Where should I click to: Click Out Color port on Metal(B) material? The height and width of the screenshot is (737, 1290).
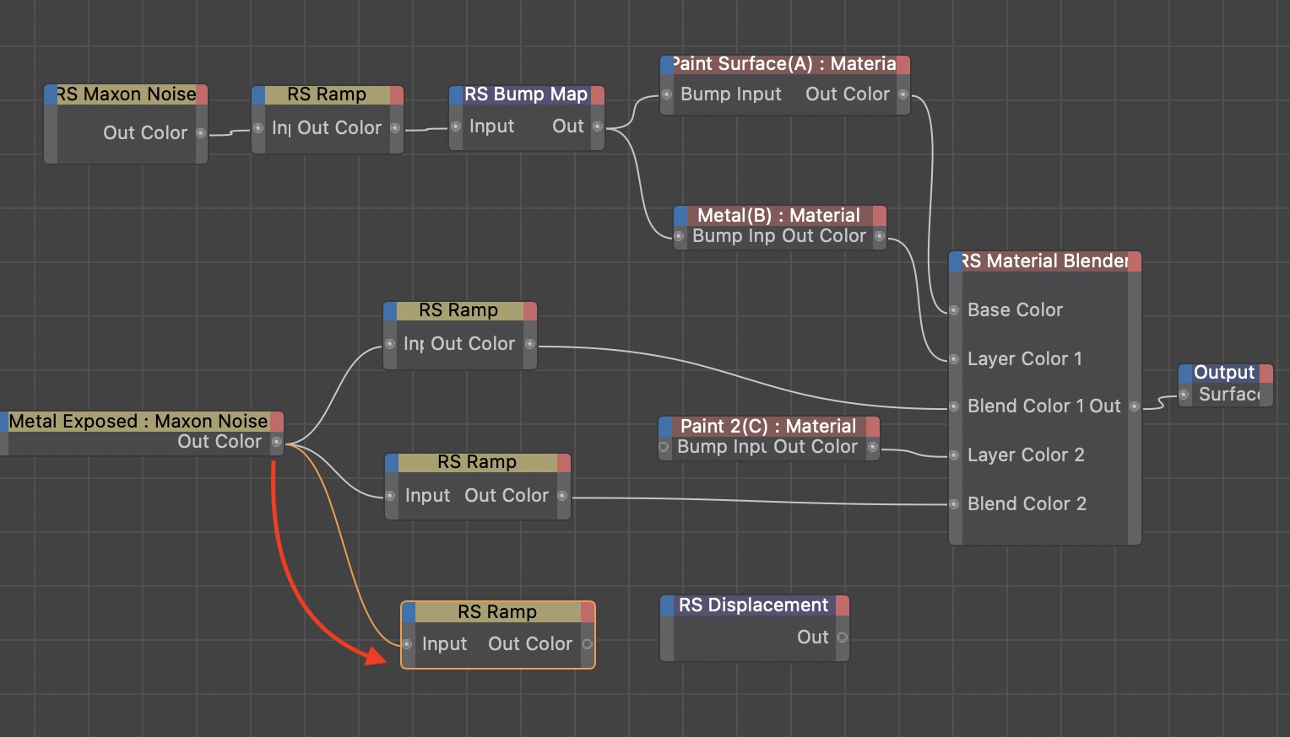[880, 237]
